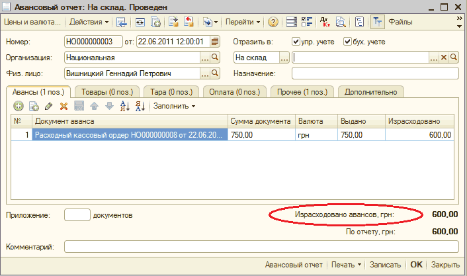
Task: Delete the row with the red X icon
Action: tap(64, 106)
